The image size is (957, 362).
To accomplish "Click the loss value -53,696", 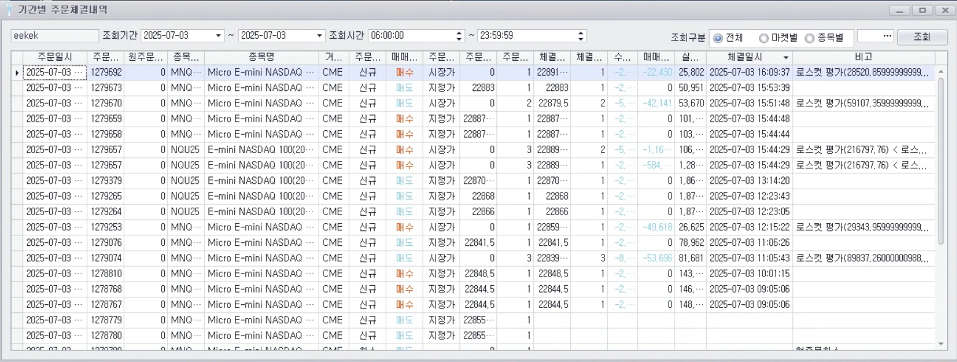I will click(x=657, y=258).
